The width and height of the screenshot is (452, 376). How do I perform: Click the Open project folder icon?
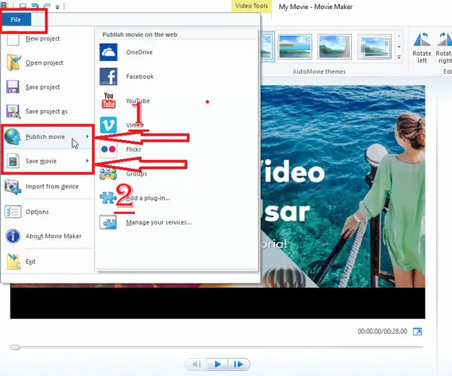point(14,63)
